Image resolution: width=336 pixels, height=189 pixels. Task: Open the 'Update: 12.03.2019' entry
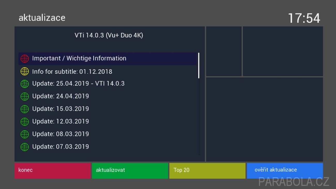[108, 122]
